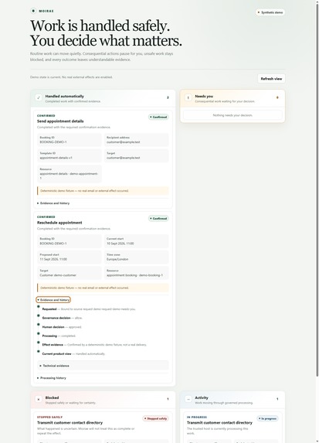Viewport: 319px width, 443px height.
Task: Click the Demo state is current notice
Action: (x=71, y=77)
